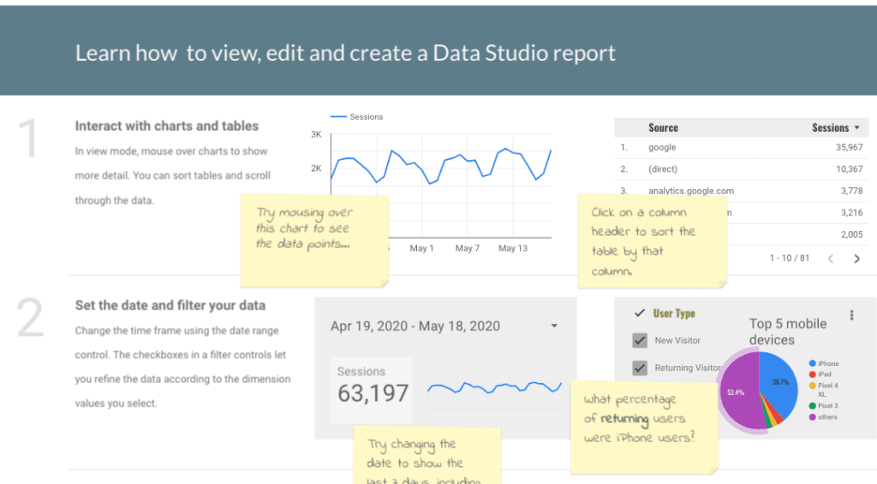Go to previous page of Source table
Viewport: 877px width, 484px height.
coord(830,258)
